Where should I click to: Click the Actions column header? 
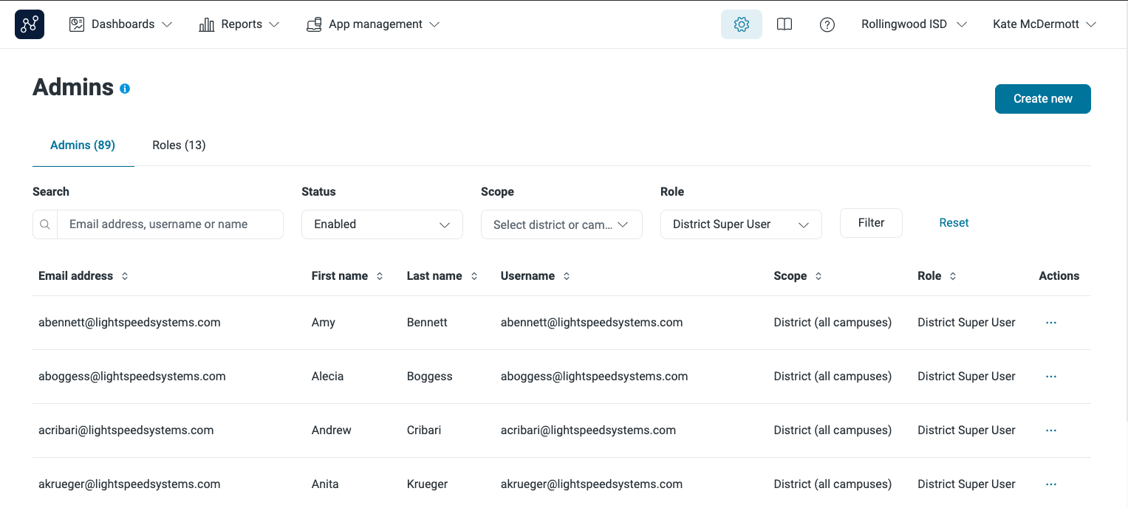1059,276
